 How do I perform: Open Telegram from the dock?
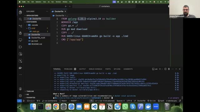117,106
